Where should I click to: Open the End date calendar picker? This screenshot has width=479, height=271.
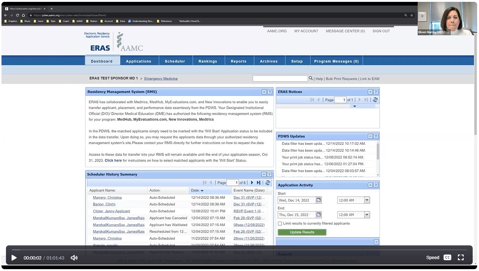[318, 215]
